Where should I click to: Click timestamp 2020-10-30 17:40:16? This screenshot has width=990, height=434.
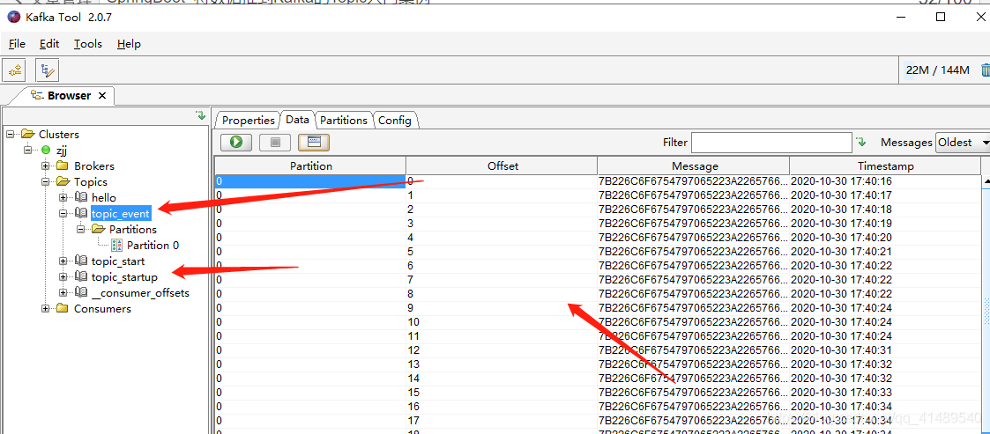pos(841,181)
